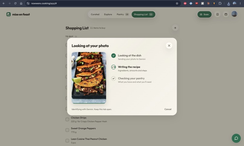Close the Looking at your photo dialog
The image size is (244, 146).
(x=169, y=46)
